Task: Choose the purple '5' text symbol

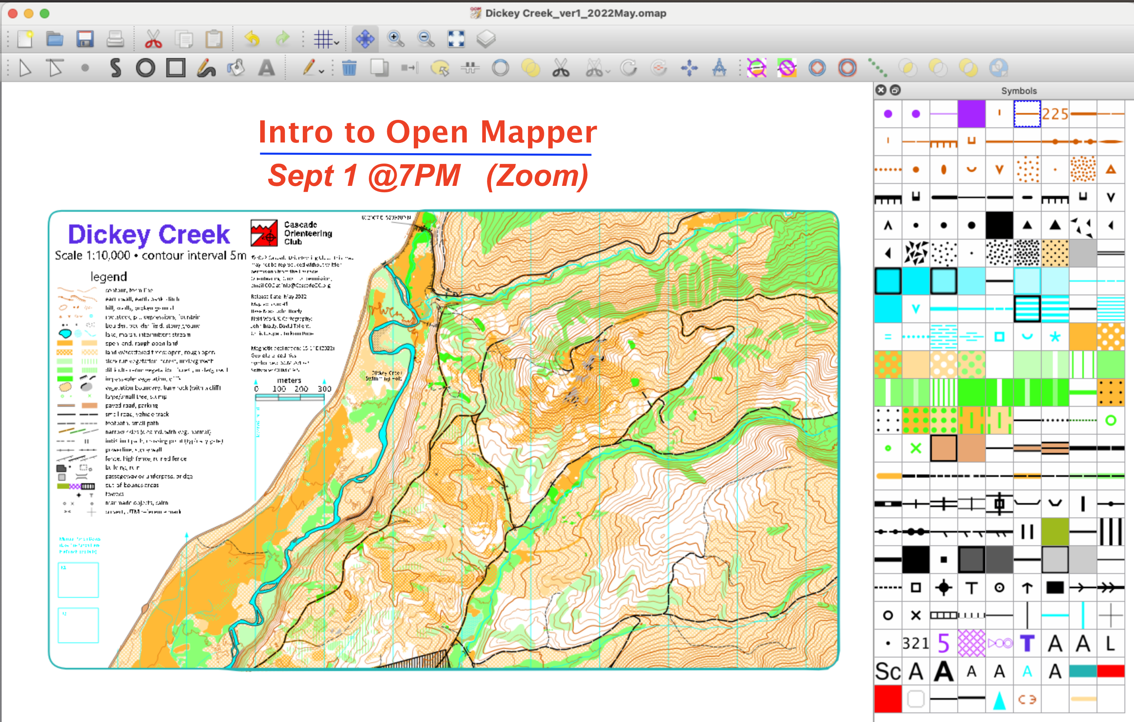Action: tap(943, 643)
